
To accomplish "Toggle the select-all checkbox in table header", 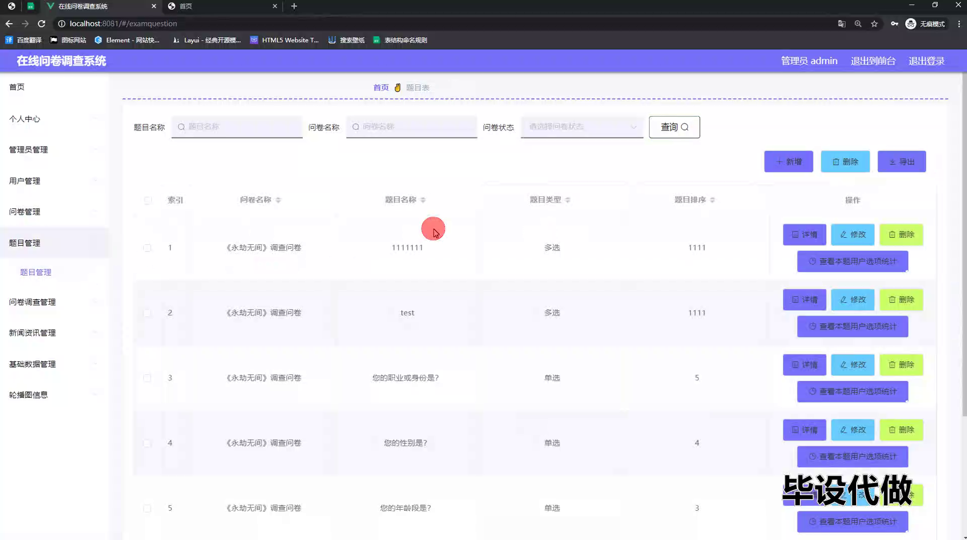I will 147,200.
